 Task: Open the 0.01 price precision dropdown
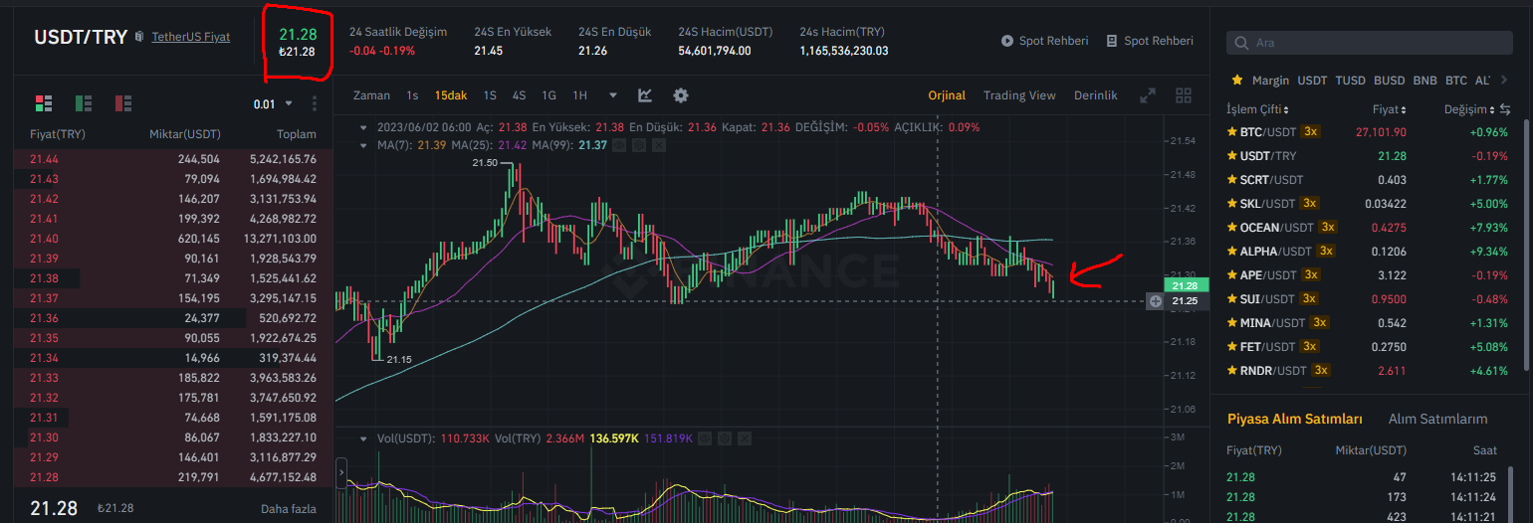tap(273, 103)
